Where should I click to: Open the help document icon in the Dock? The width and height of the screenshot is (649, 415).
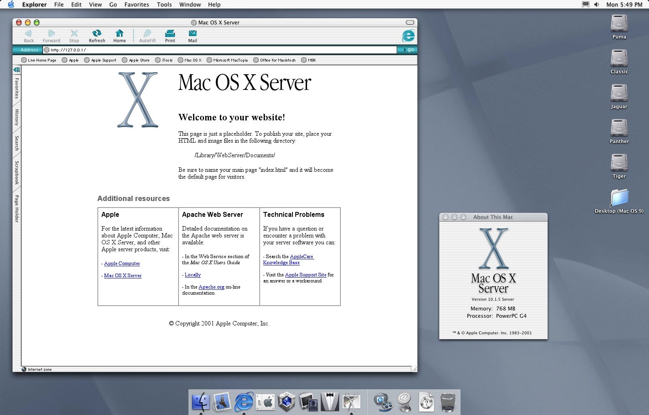pyautogui.click(x=426, y=402)
